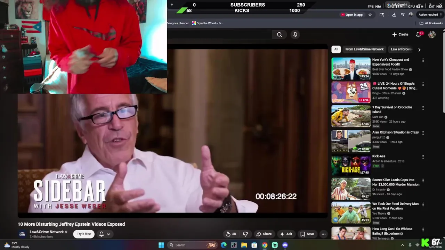
Task: Open Kick-Ass movie thumbnail
Action: pos(351,165)
